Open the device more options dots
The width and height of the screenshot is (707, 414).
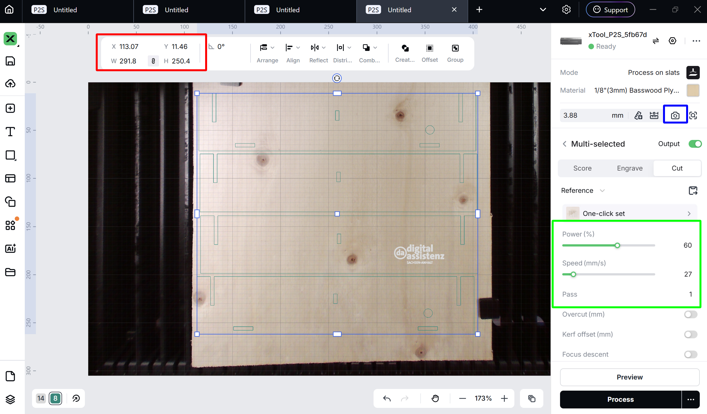click(696, 41)
